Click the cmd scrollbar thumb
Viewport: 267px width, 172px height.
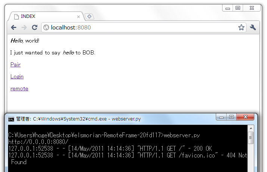(251, 138)
